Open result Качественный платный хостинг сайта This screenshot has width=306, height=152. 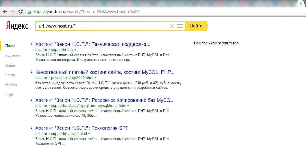tap(105, 72)
